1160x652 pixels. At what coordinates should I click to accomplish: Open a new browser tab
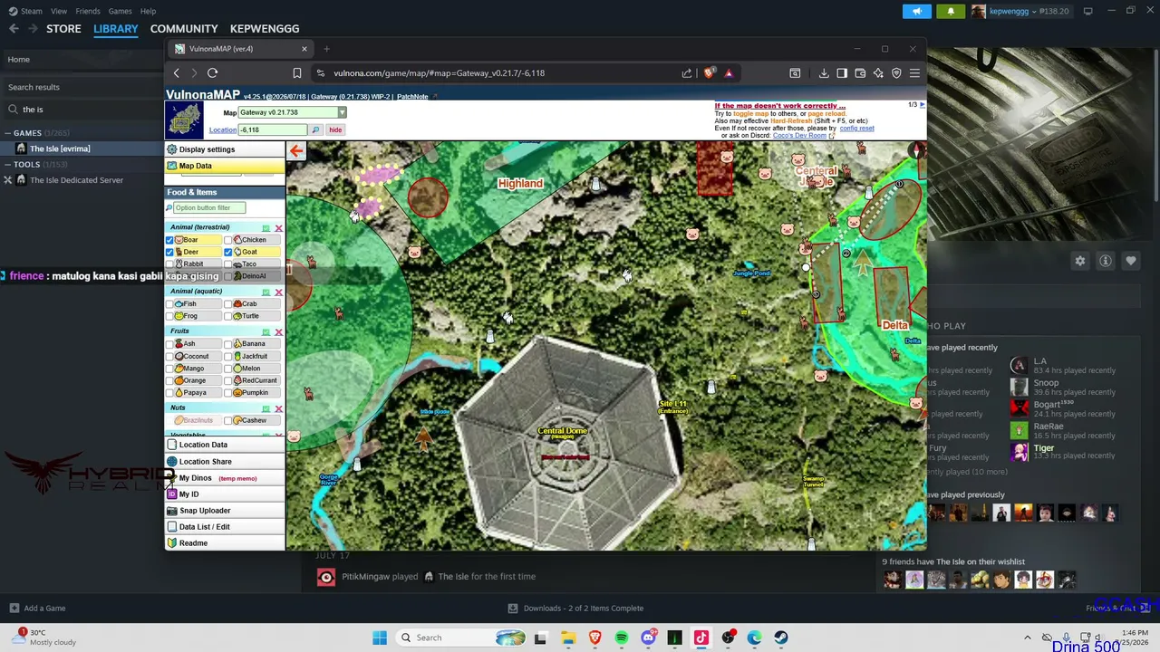(326, 49)
